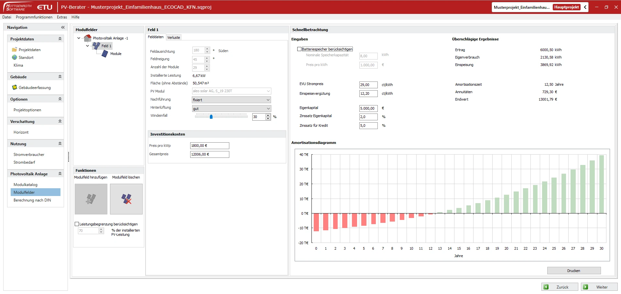Click the Gebäudeerfassung icon
The width and height of the screenshot is (621, 294).
(14, 87)
